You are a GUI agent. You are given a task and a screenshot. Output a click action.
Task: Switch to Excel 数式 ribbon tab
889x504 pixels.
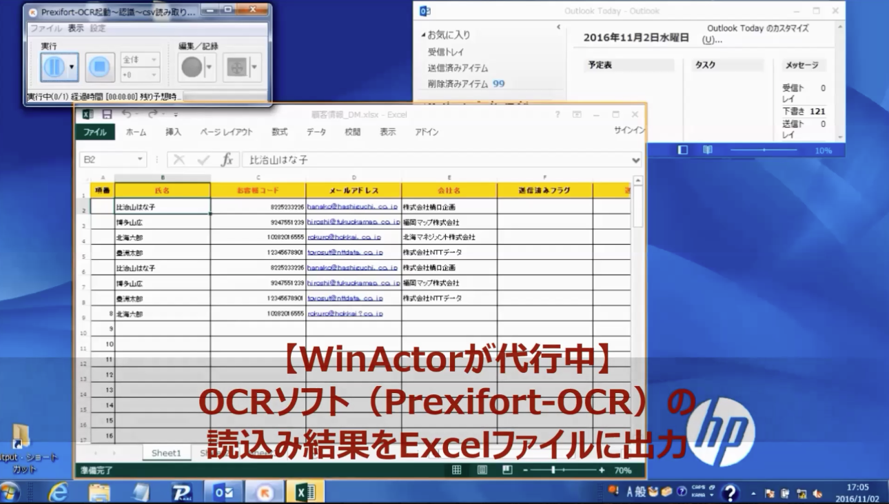280,132
